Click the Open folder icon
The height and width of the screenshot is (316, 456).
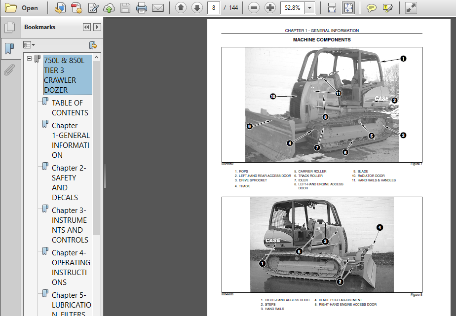tap(11, 8)
